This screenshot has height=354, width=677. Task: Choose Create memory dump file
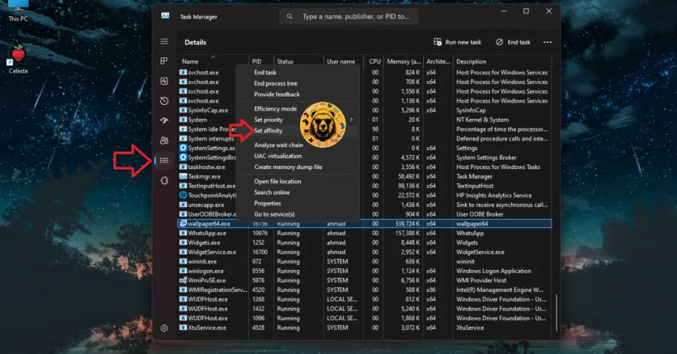(x=288, y=167)
